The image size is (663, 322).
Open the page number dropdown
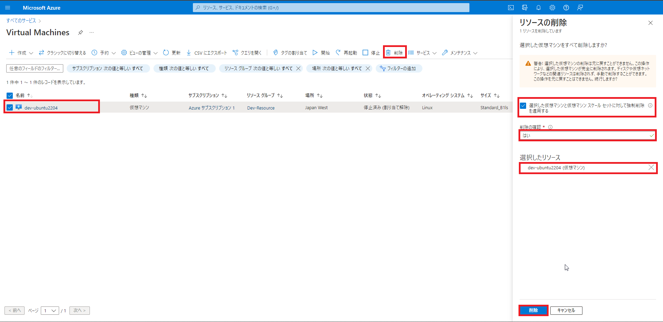pyautogui.click(x=50, y=311)
